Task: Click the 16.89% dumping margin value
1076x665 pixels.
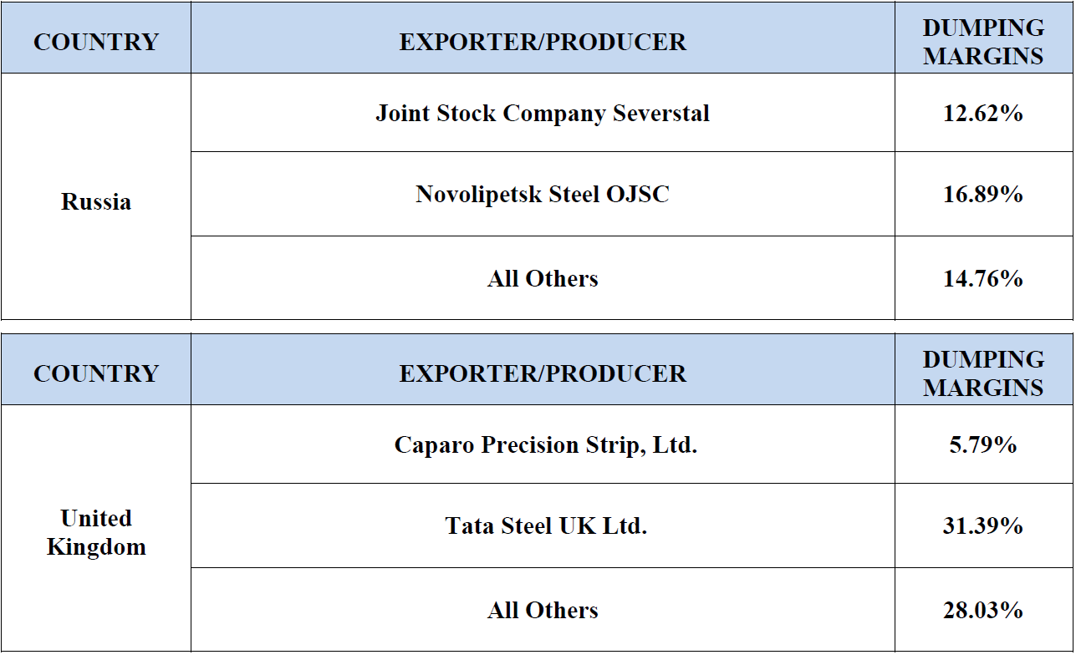Action: coord(983,195)
